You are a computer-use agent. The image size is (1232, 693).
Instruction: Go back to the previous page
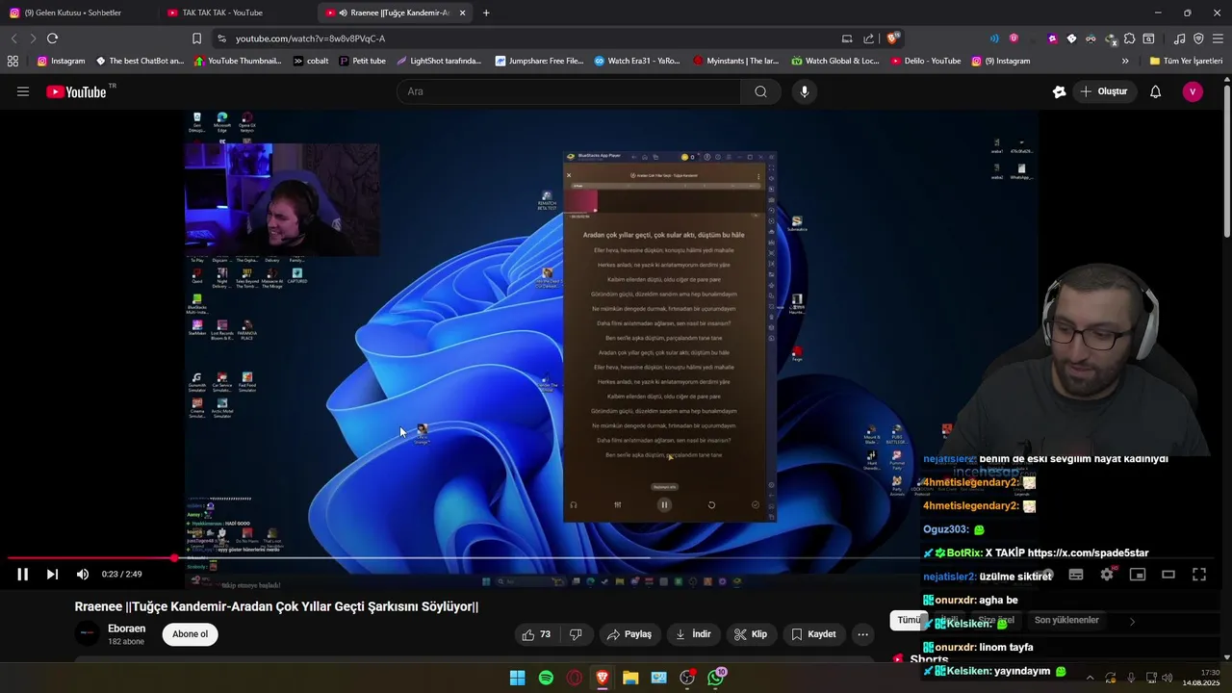13,38
